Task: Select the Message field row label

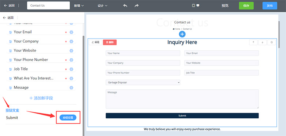Action: [21, 87]
